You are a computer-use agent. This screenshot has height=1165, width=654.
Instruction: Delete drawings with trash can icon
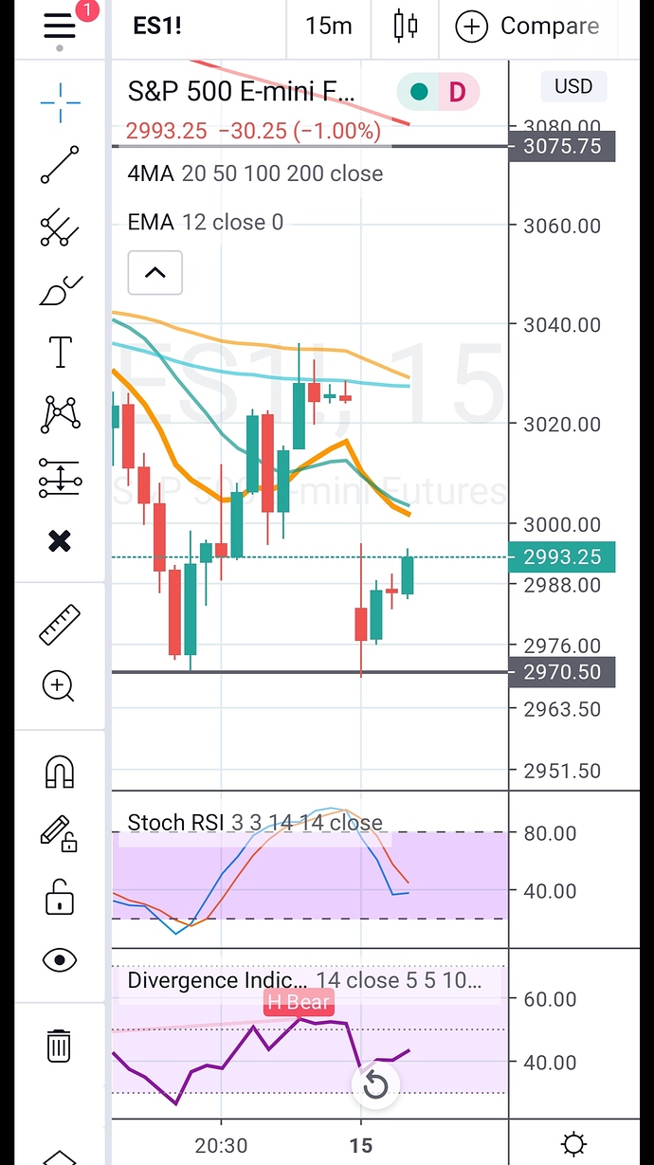[x=59, y=1045]
